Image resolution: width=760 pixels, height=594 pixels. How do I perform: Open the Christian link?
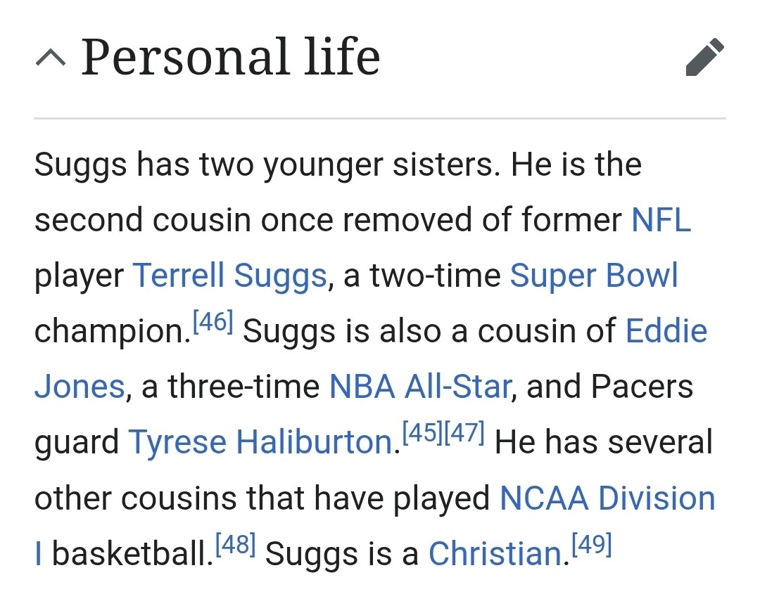(x=495, y=554)
